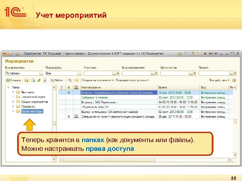Add page to favorites with the star-plus icon
Screen dimensions: 242x181
179,54
